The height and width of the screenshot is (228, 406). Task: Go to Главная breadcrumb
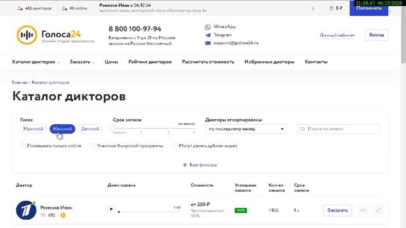coord(20,82)
